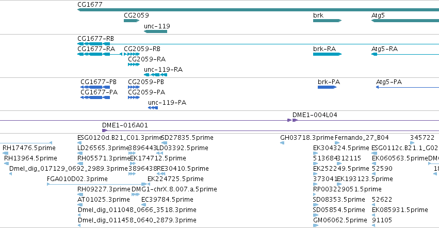
Task: Select the 52590 feature label
Action: 382,169
